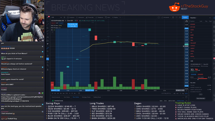
Task: Select the text annotation tool
Action: [x=48, y=34]
